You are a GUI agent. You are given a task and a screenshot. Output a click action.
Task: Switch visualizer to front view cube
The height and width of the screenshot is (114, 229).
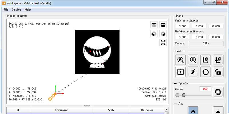tap(154, 34)
